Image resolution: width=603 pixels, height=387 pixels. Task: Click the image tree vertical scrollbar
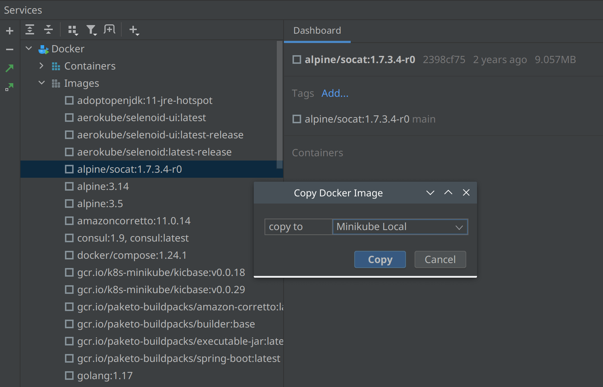(x=279, y=105)
